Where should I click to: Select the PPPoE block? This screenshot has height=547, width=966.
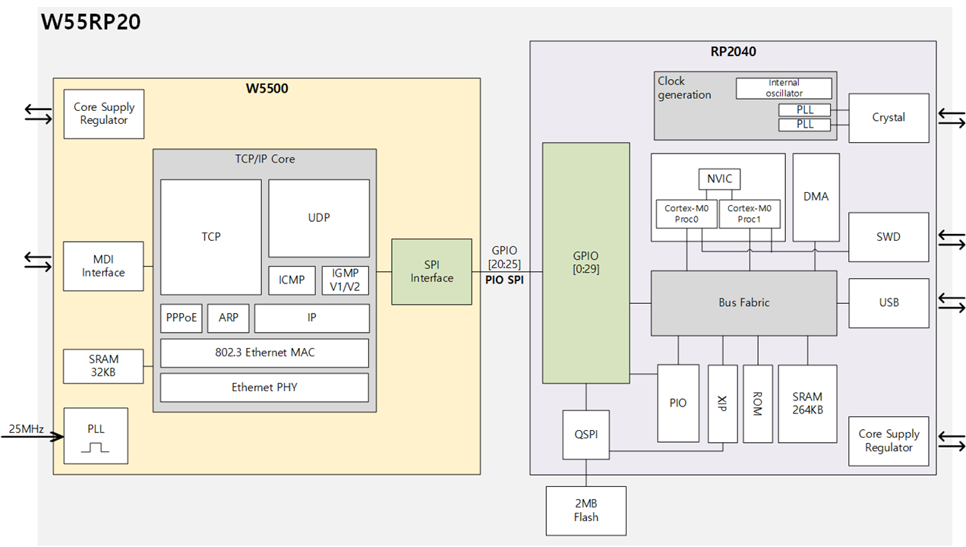[182, 318]
